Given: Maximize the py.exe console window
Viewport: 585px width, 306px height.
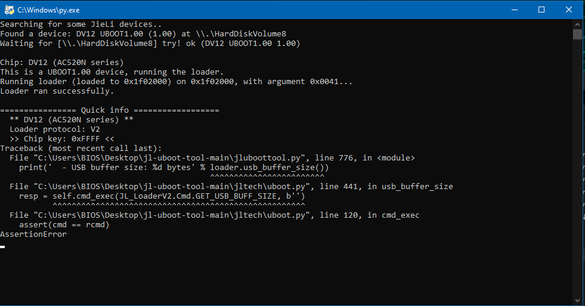Looking at the screenshot, I should coord(541,10).
